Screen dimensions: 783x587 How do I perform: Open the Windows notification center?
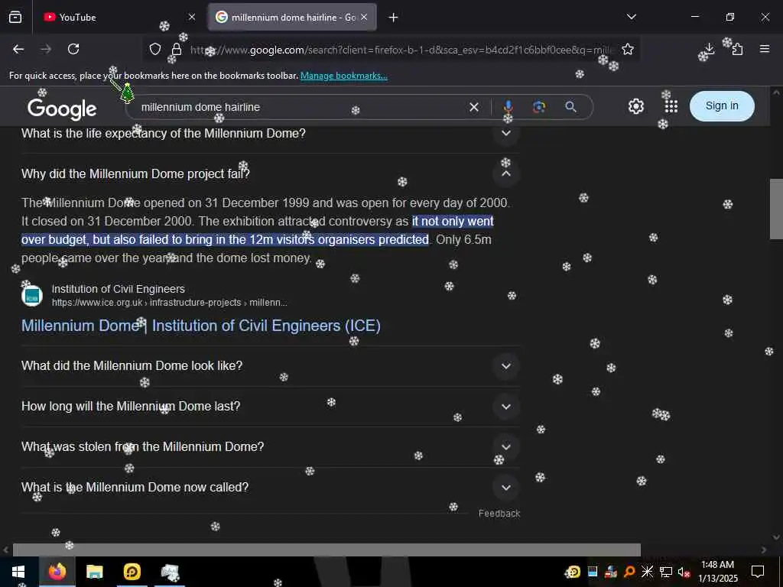point(758,572)
